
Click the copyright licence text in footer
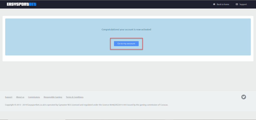(86, 105)
